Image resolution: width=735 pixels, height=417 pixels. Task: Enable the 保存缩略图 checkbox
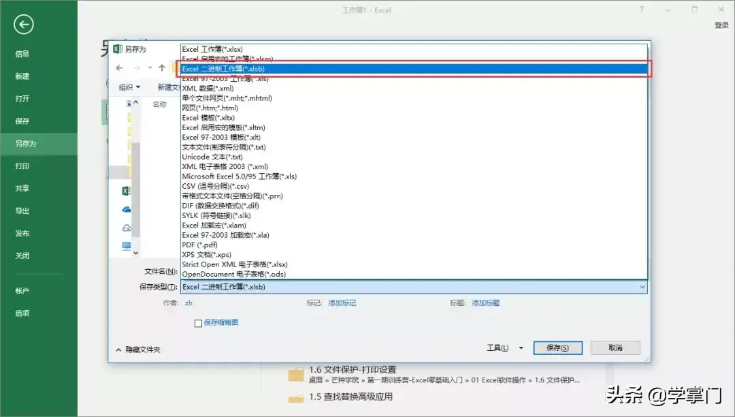(x=198, y=323)
